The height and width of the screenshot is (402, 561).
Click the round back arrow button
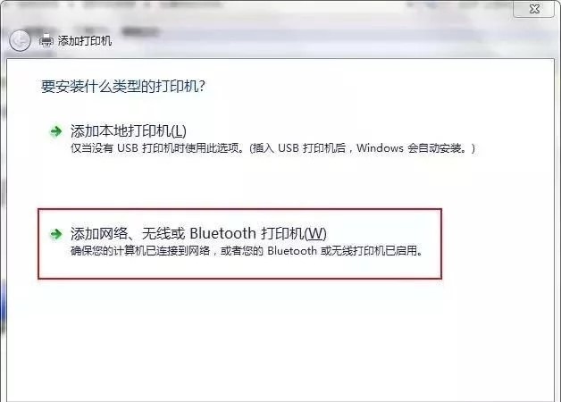pyautogui.click(x=20, y=40)
